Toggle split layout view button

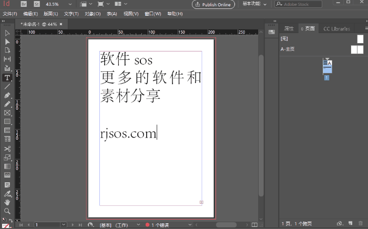[254, 225]
